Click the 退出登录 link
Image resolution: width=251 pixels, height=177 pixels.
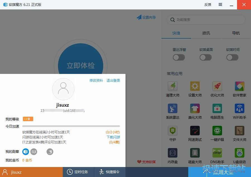[x=113, y=81]
